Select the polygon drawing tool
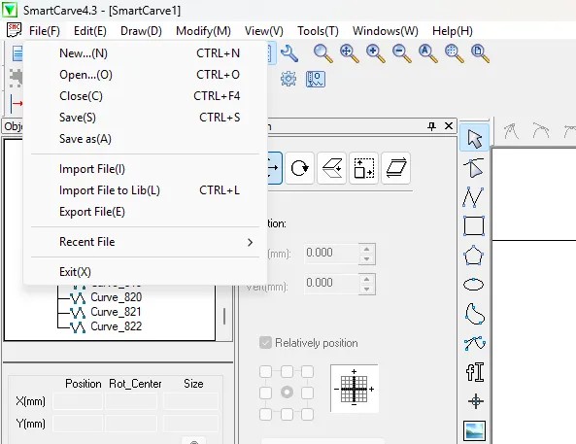The width and height of the screenshot is (576, 444). [x=474, y=256]
